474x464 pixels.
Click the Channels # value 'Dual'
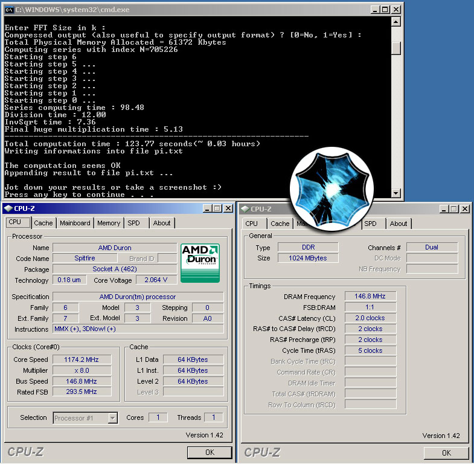pos(432,248)
